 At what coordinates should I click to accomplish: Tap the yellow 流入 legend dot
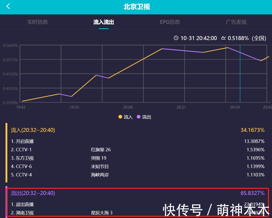pos(120,117)
